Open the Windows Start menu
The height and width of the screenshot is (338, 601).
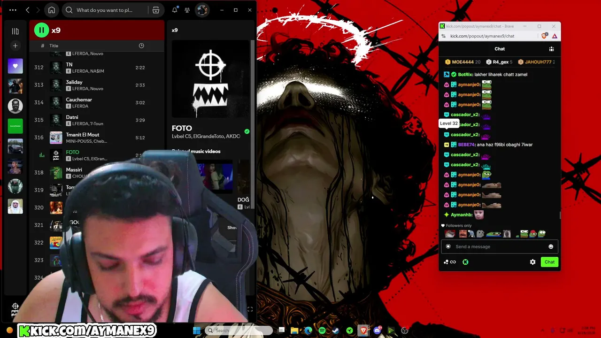click(197, 330)
